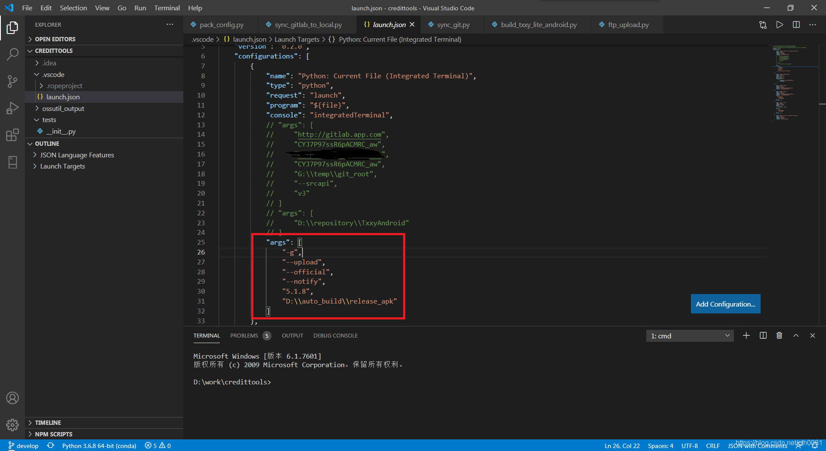Open the Source Control view

tap(12, 81)
